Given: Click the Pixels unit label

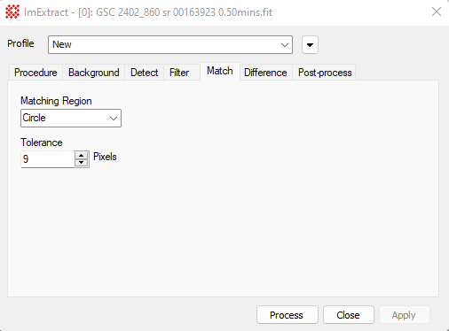Looking at the screenshot, I should tap(105, 157).
